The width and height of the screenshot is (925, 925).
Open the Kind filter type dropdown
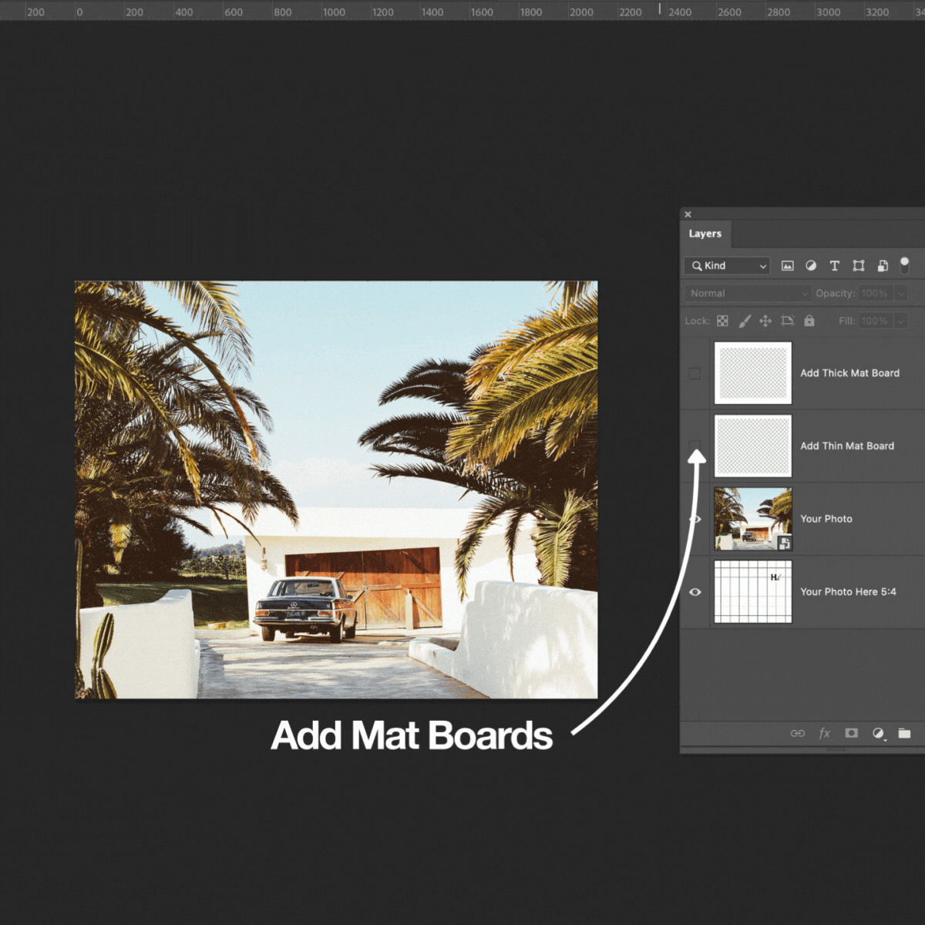point(727,266)
